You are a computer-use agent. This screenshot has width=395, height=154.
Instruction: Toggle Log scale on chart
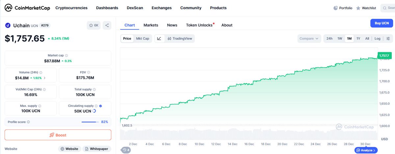pos(378,38)
